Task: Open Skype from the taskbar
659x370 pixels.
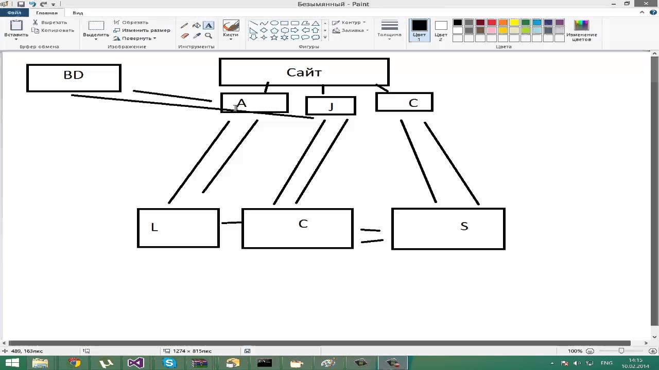Action: pyautogui.click(x=169, y=363)
